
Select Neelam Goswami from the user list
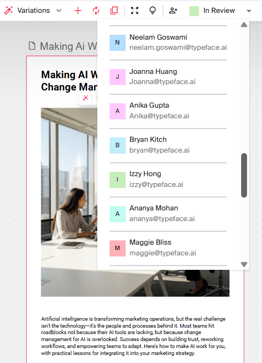coord(168,43)
